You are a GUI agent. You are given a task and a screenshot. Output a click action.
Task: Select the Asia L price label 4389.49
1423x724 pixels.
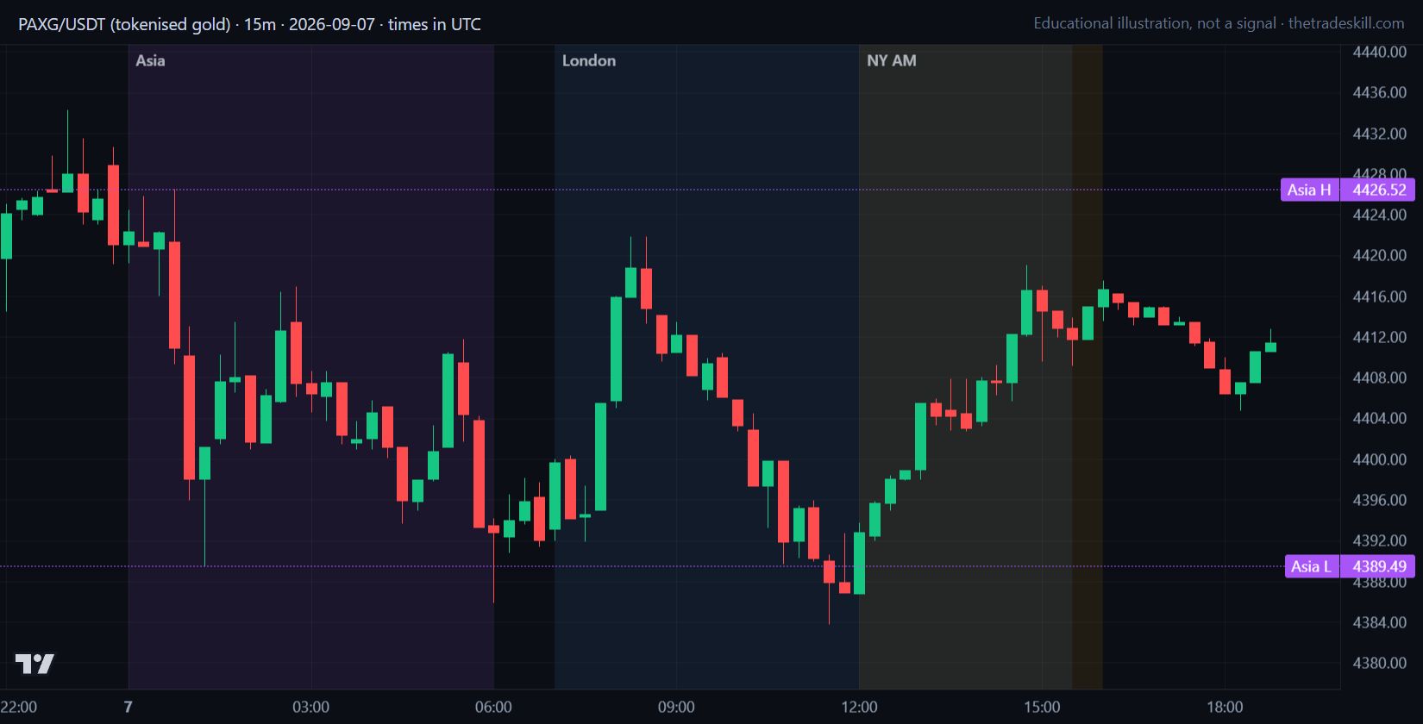point(1377,566)
